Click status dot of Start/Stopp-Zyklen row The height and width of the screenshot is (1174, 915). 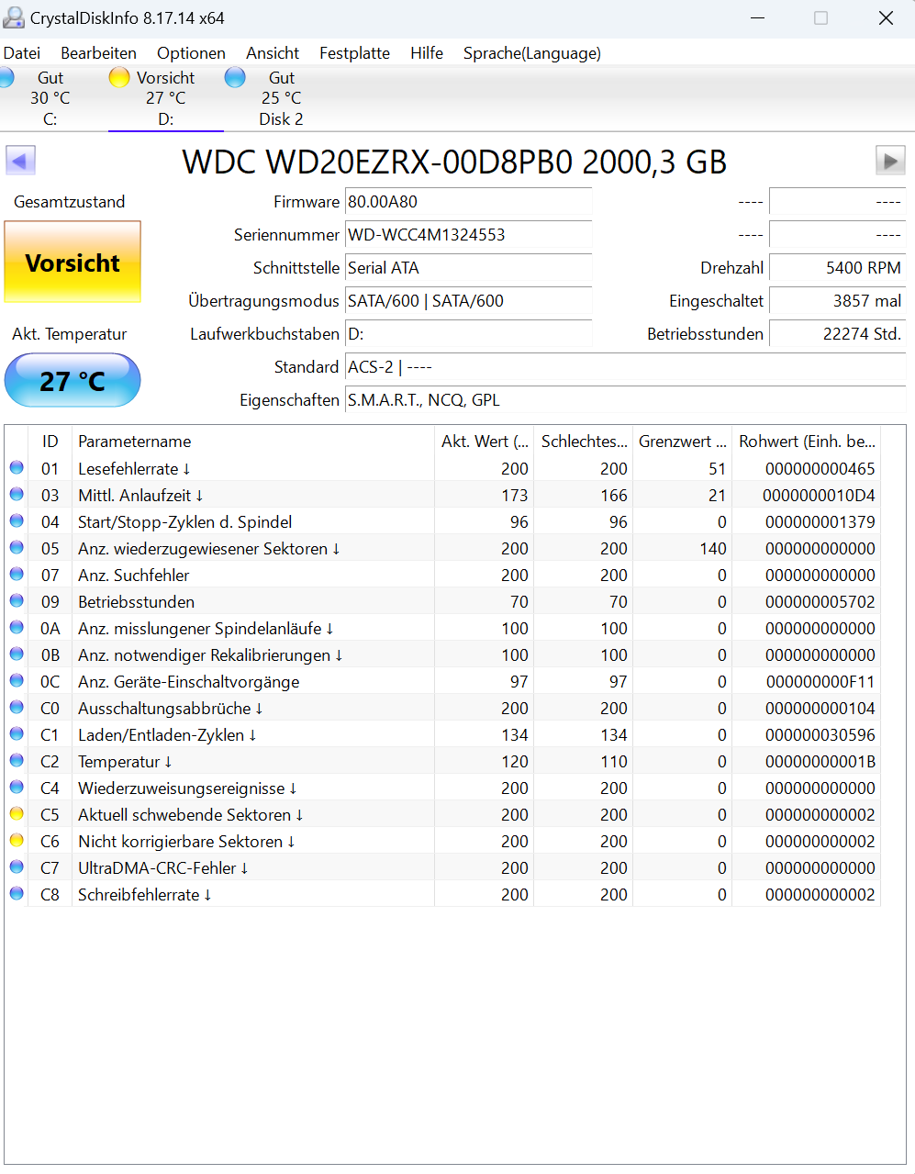17,520
